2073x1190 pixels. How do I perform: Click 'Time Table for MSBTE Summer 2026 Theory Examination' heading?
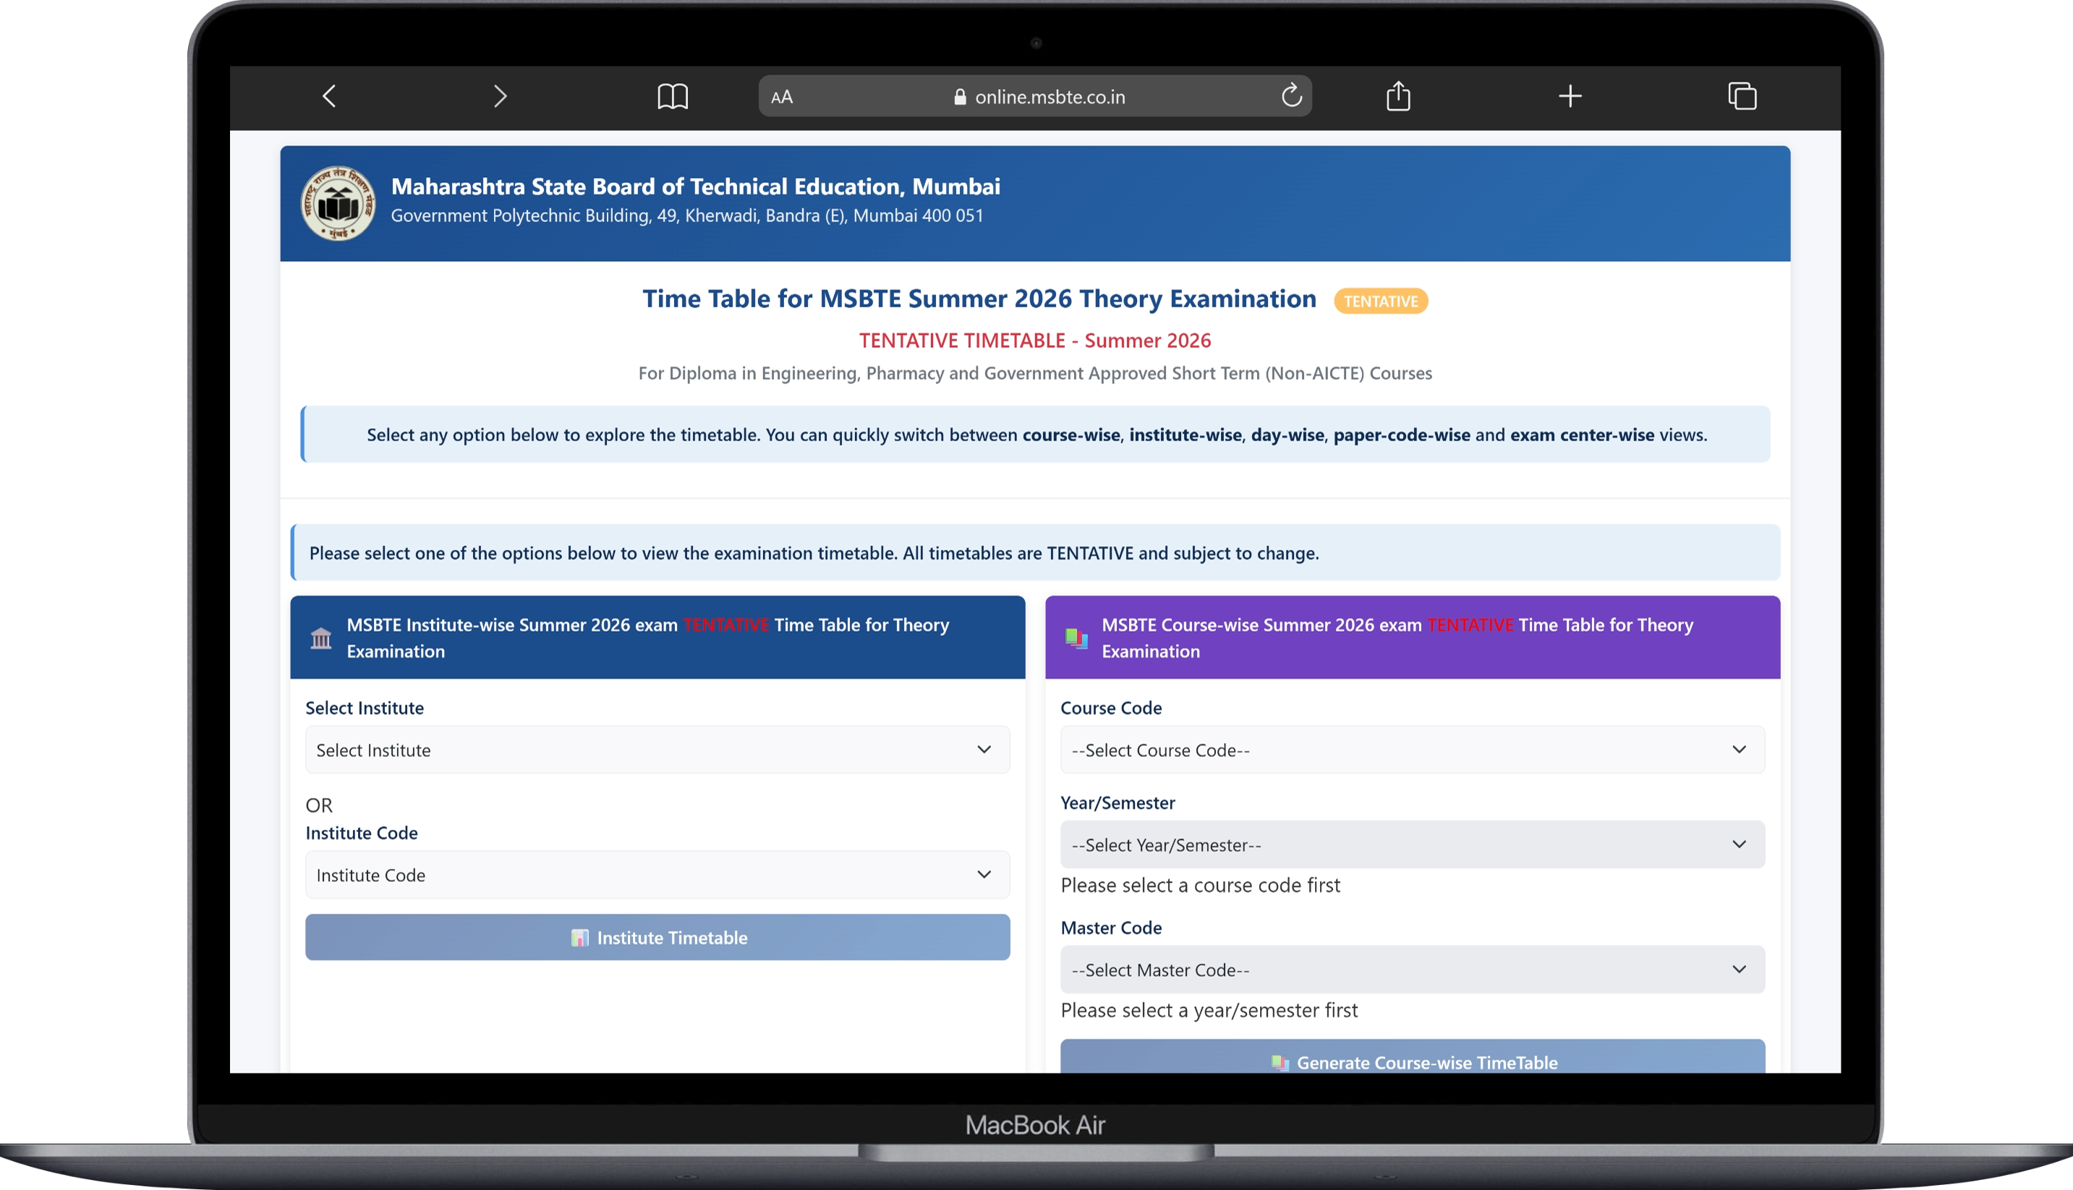click(979, 299)
